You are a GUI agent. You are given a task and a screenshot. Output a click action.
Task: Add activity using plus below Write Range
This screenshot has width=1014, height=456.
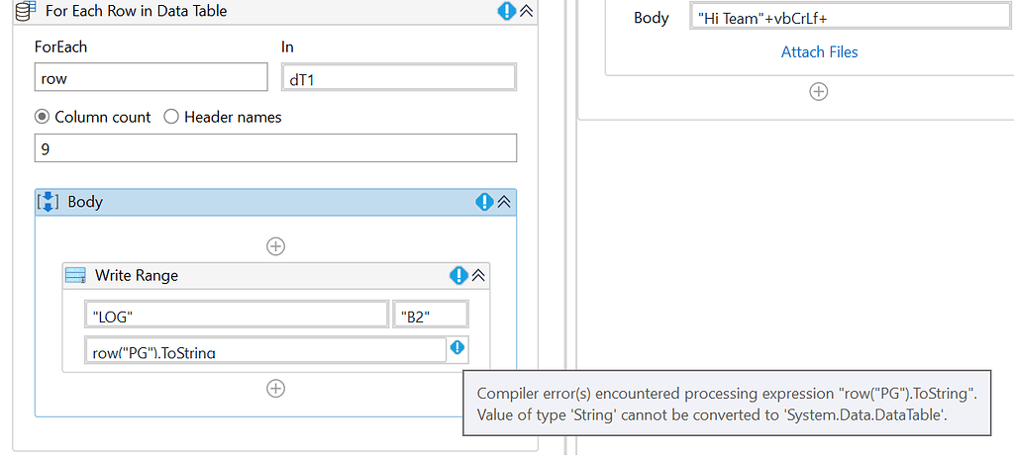tap(276, 388)
